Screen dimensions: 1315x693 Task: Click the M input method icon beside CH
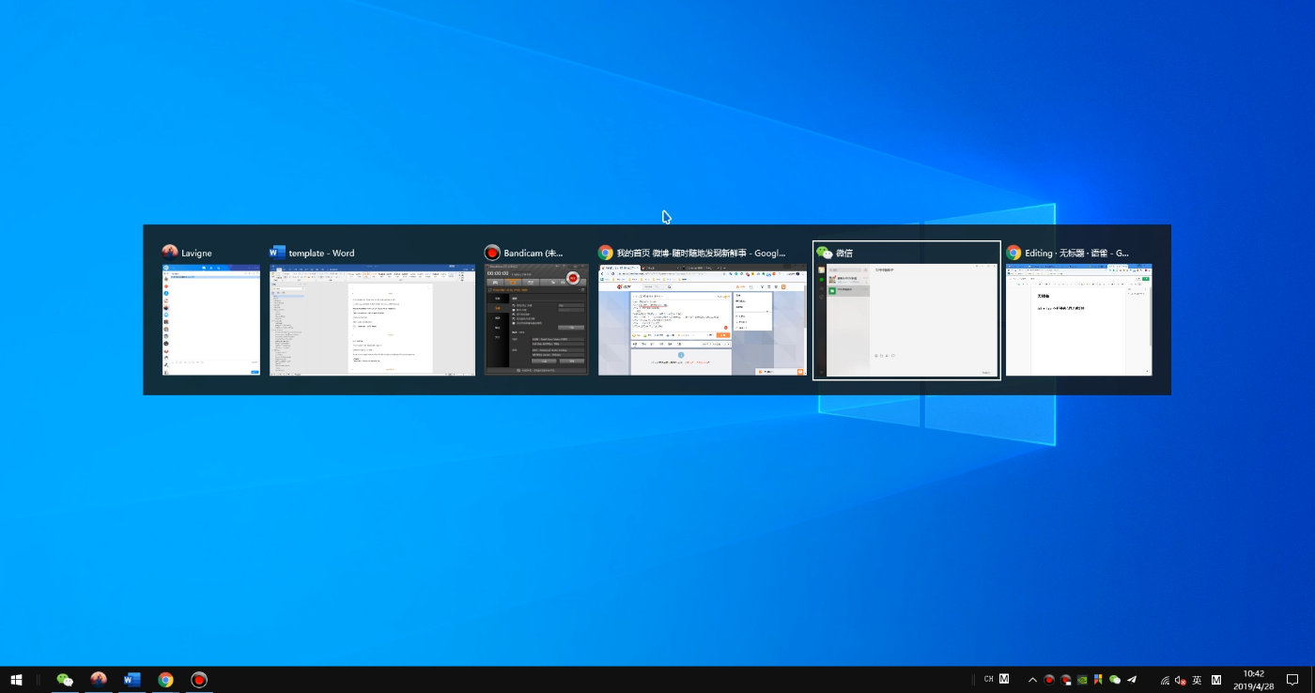coord(1004,678)
